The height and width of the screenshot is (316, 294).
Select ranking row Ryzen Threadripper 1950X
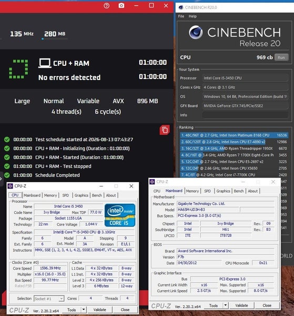[234, 149]
